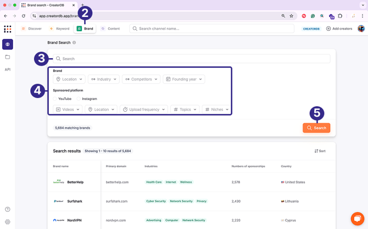368x229 pixels.
Task: Click the Brand Search info icon
Action: (x=74, y=43)
